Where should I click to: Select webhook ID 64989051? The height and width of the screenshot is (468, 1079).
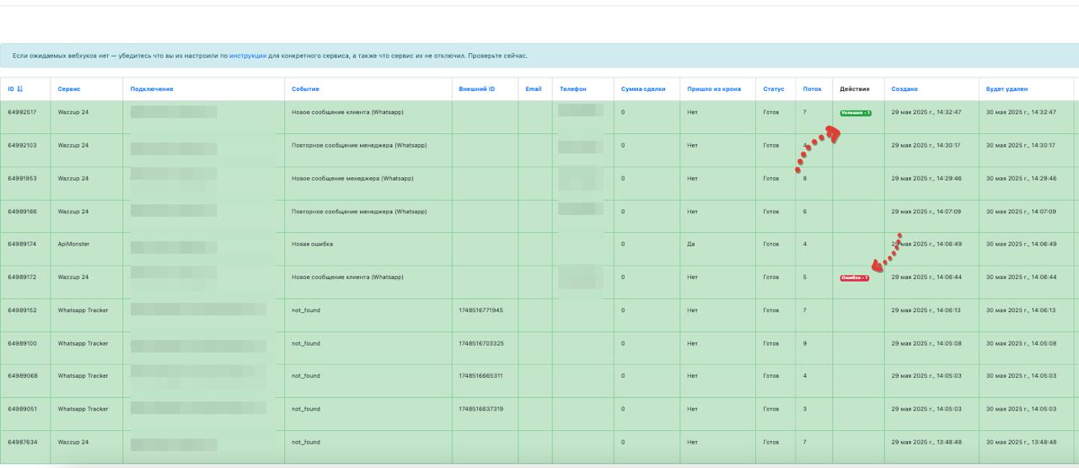coord(21,409)
